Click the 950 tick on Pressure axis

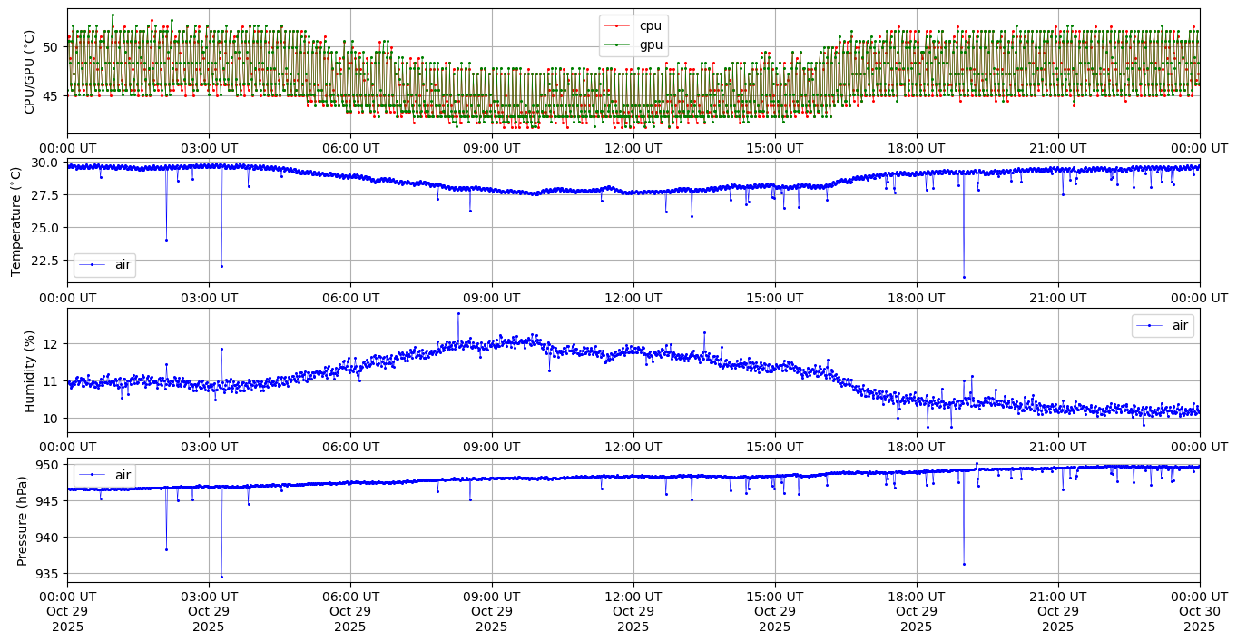pos(48,465)
